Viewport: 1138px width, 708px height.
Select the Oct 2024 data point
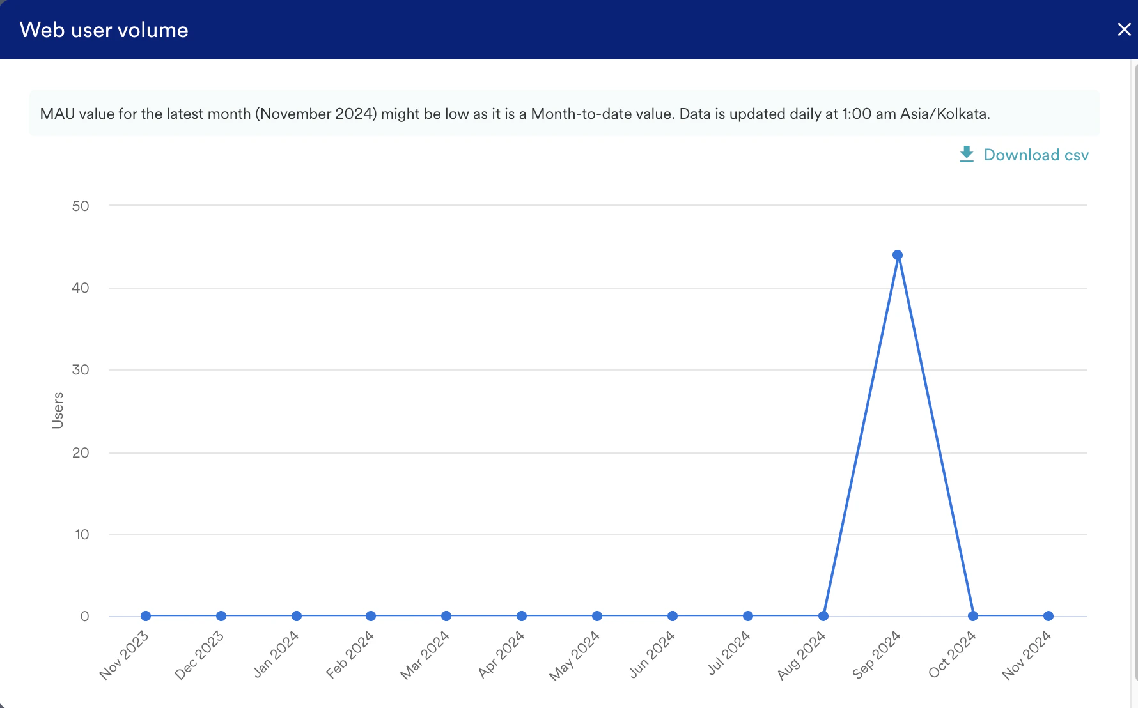pyautogui.click(x=973, y=615)
